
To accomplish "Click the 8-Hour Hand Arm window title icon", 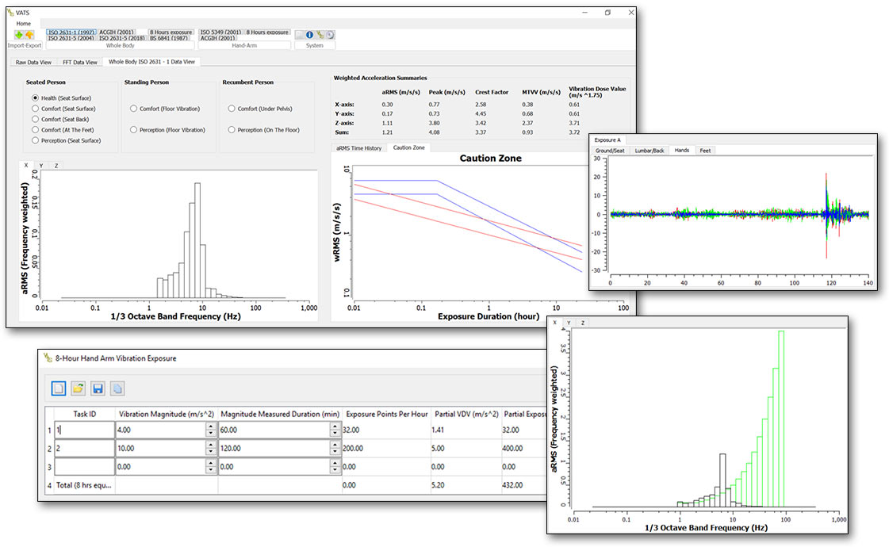I will click(x=48, y=358).
